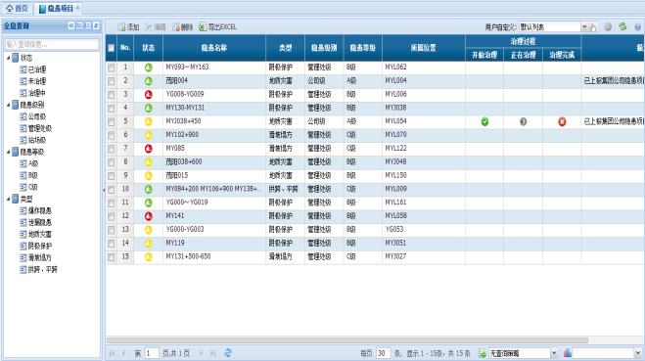The width and height of the screenshot is (645, 361).
Task: Click the 输入查询信息 search field
Action: click(x=52, y=44)
